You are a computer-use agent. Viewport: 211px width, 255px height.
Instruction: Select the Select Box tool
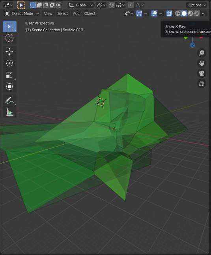pyautogui.click(x=9, y=26)
